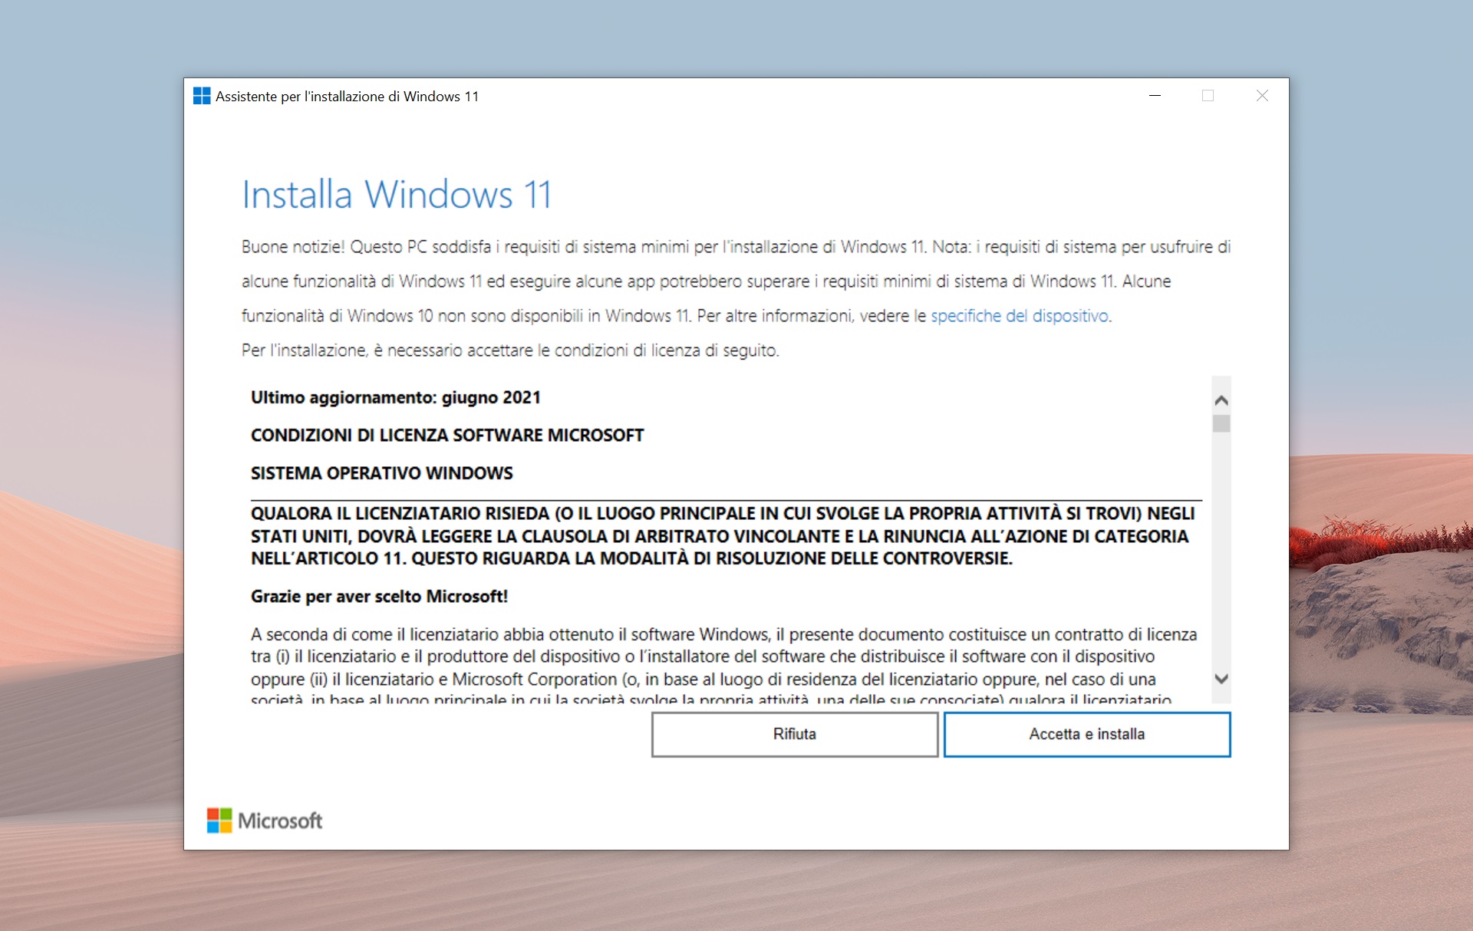
Task: Close the Windows 11 installation assistant
Action: [1262, 96]
